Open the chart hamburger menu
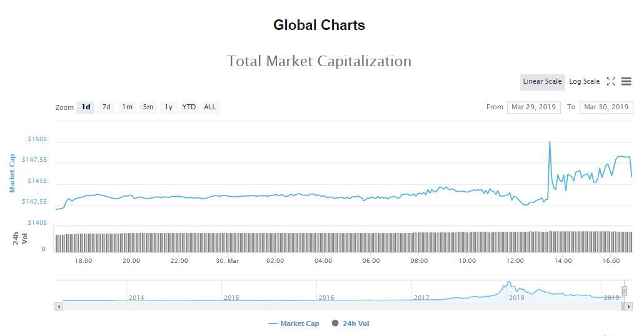 [x=626, y=82]
